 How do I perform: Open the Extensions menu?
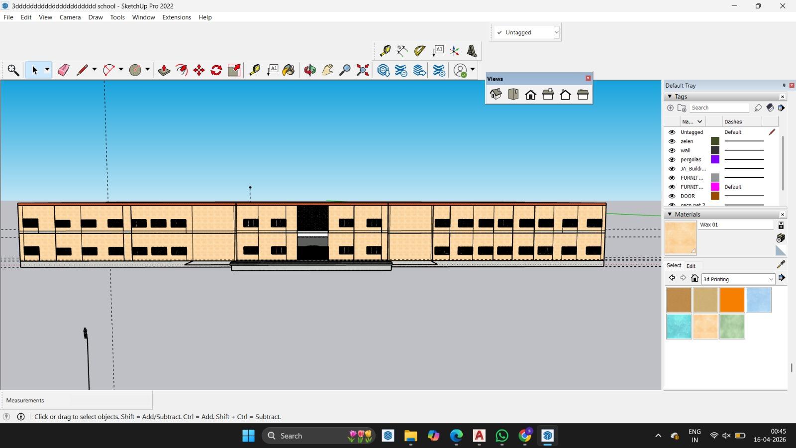[x=176, y=17]
